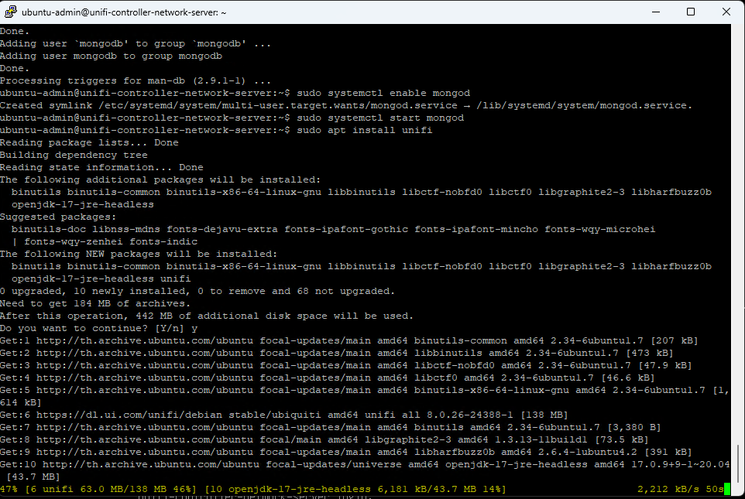This screenshot has height=499, width=745.
Task: Click the 'Need to get 184 MB' line
Action: click(95, 304)
